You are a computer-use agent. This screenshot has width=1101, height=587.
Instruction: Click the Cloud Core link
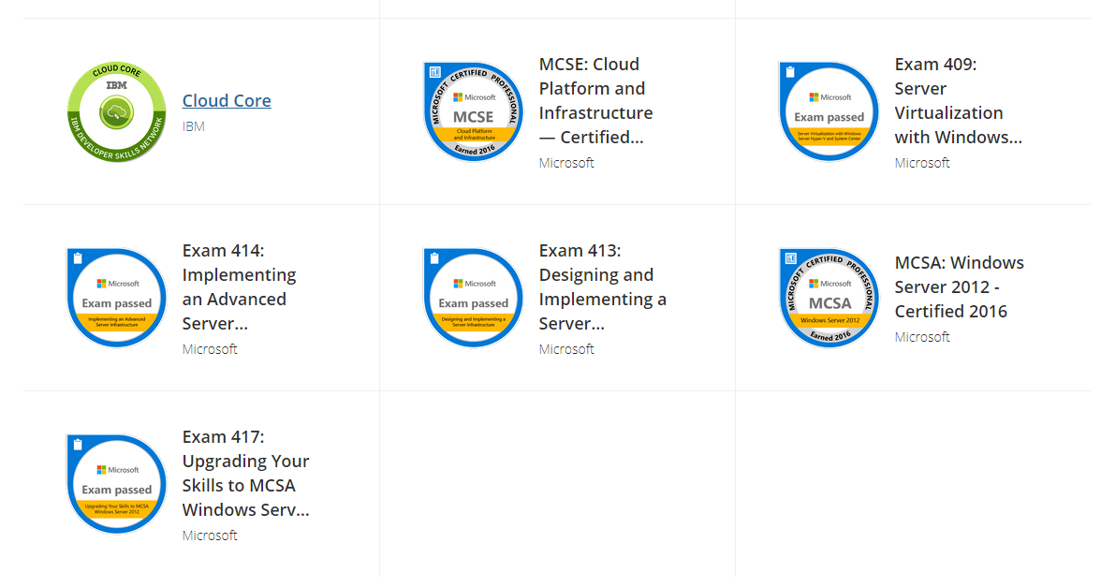point(227,100)
